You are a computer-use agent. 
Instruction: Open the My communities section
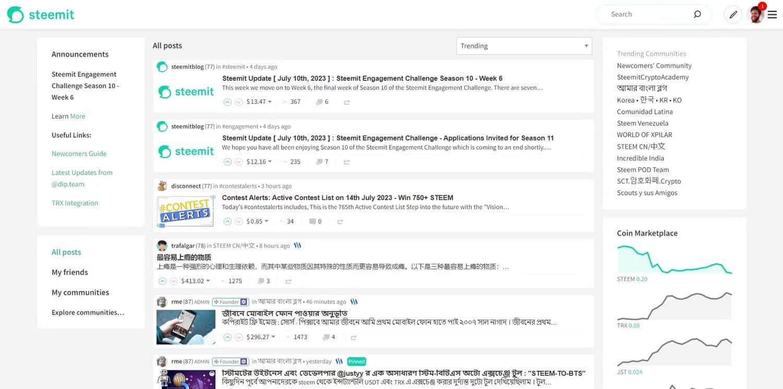pyautogui.click(x=80, y=292)
